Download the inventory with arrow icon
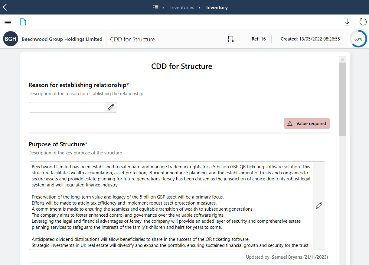 click(x=347, y=22)
